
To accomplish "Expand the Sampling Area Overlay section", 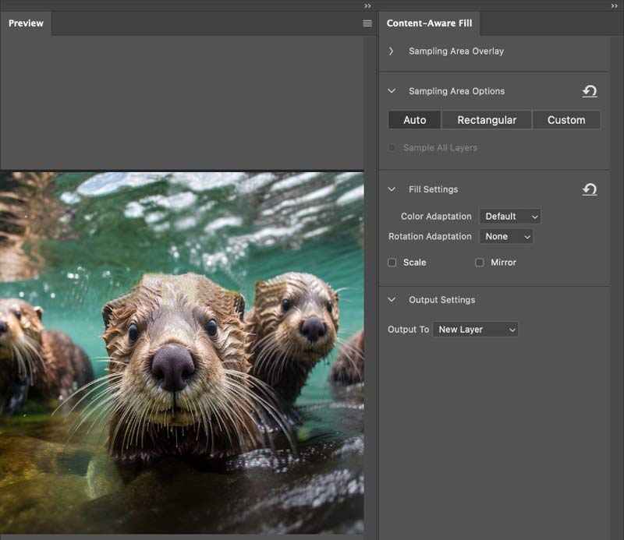I will [392, 51].
